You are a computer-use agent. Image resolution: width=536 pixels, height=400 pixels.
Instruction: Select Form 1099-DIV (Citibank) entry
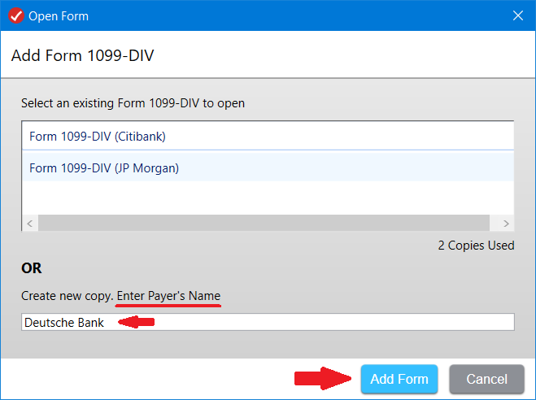tap(268, 137)
